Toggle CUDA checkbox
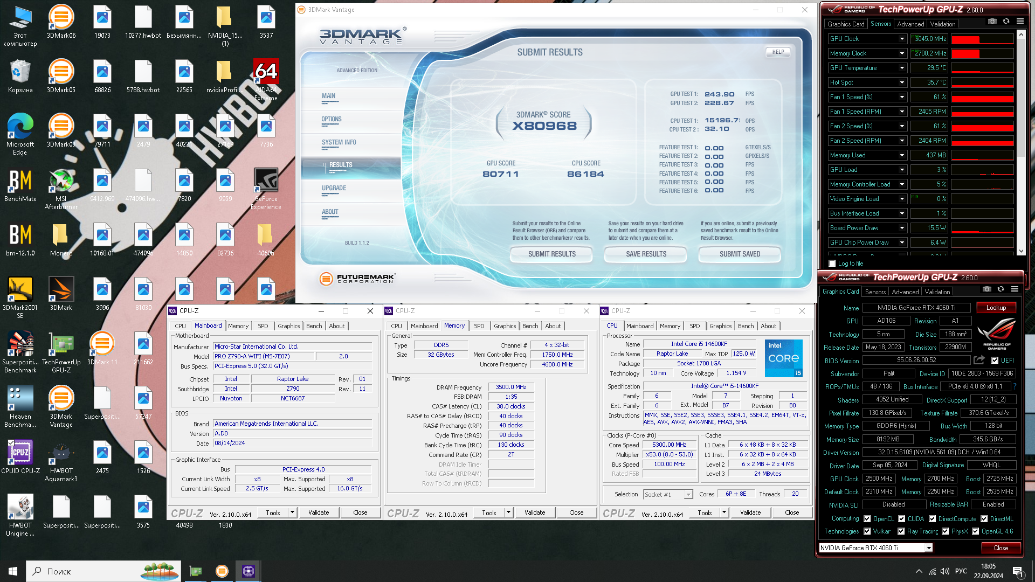Viewport: 1035px width, 582px height. coord(901,519)
